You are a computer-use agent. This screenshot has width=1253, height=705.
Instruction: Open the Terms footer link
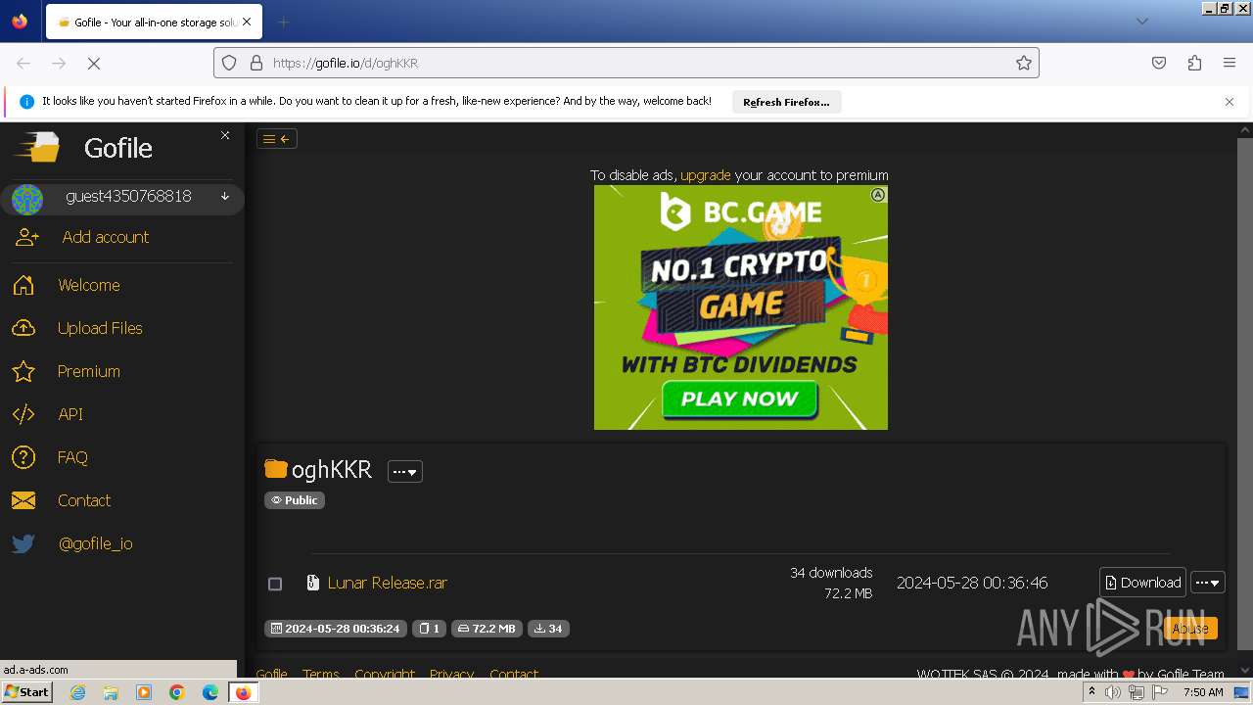pos(321,674)
